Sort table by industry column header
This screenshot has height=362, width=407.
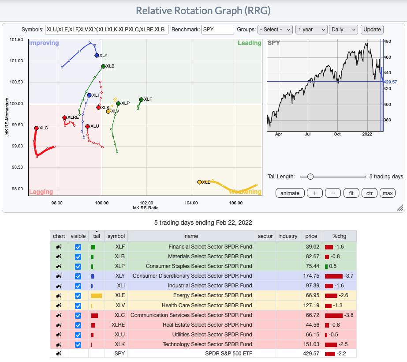tap(288, 236)
